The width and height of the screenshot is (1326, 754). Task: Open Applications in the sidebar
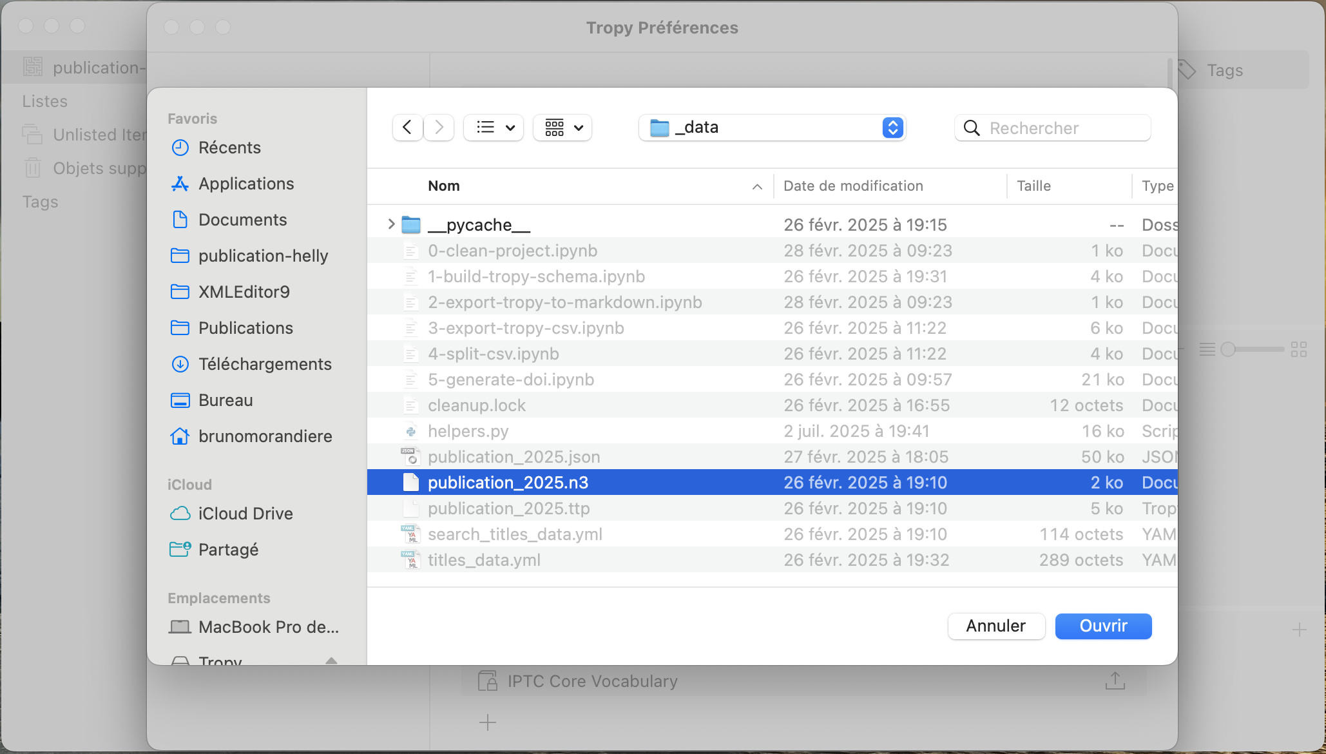pos(246,184)
